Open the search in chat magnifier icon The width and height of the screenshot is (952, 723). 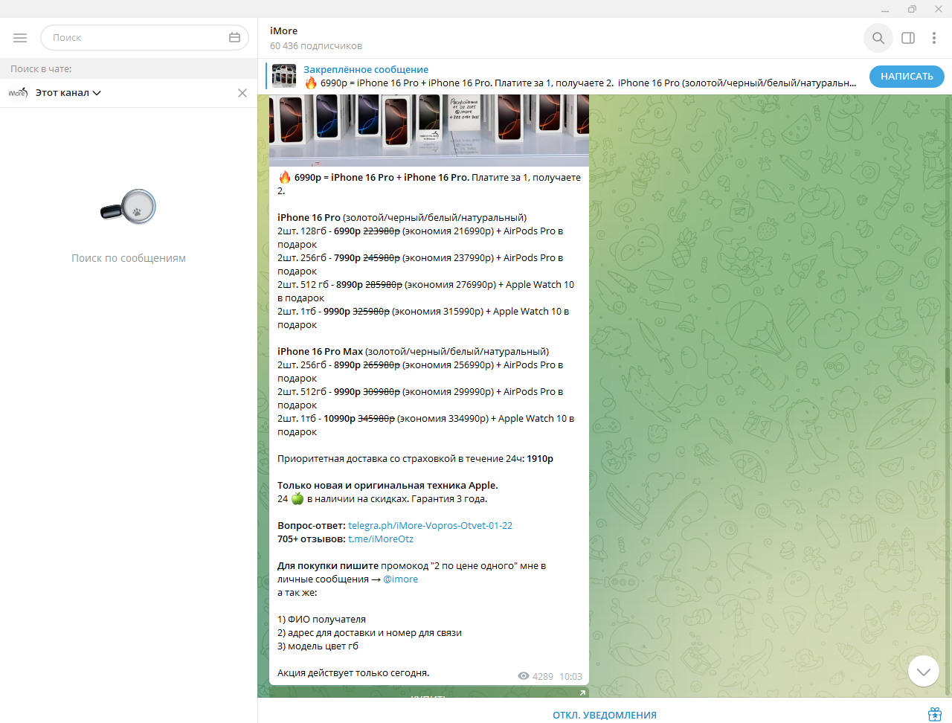coord(878,38)
